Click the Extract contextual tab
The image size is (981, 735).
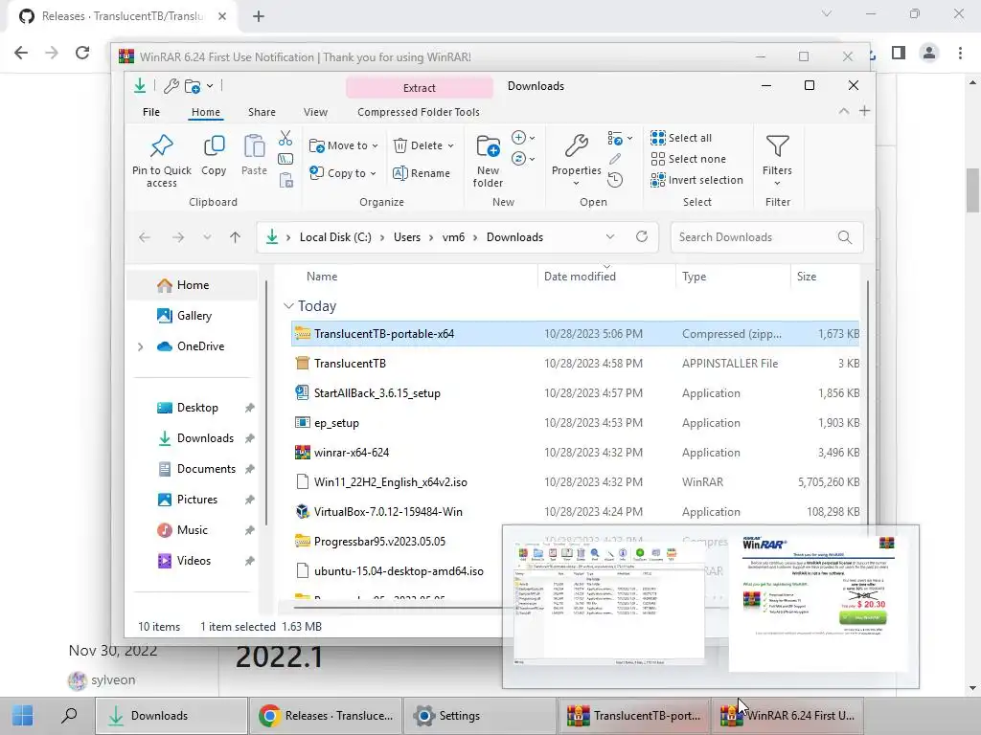click(420, 87)
